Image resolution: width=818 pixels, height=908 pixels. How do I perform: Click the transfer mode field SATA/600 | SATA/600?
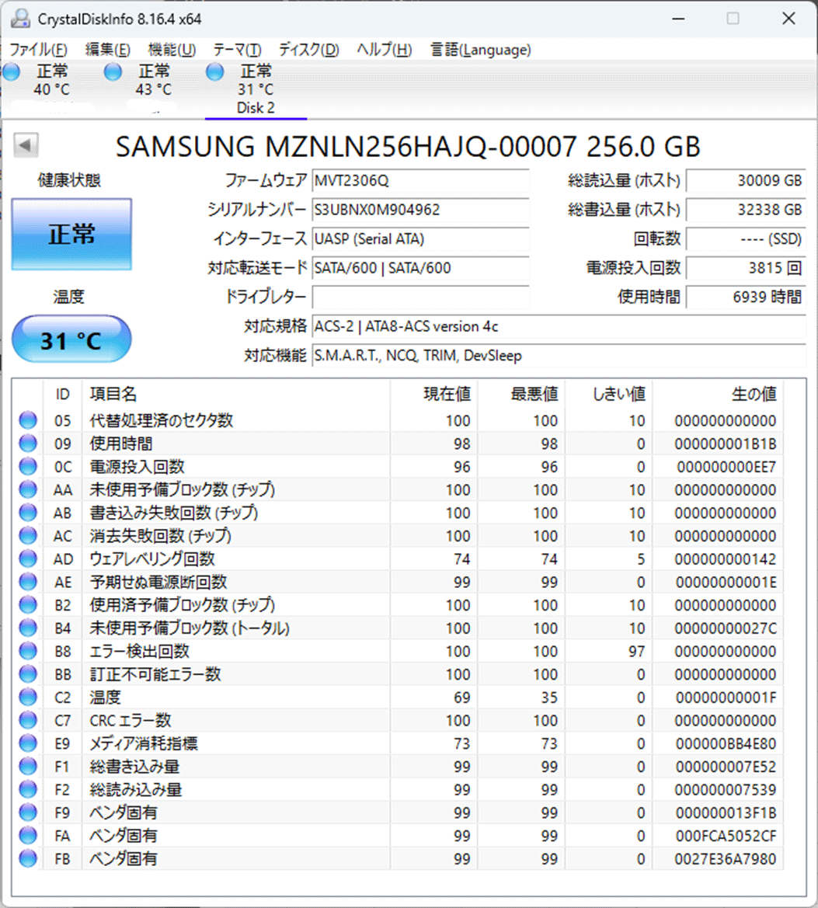(420, 267)
